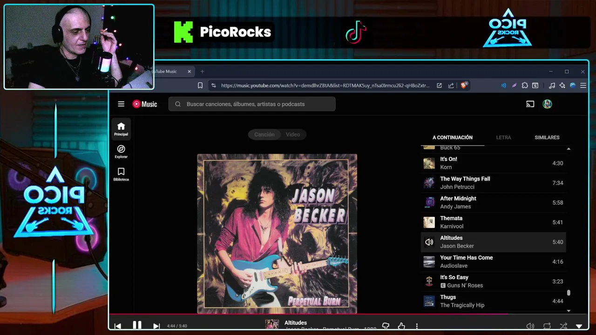Play Thugs by The Tragically Hip
Screen dimensions: 596x335
tap(493, 301)
